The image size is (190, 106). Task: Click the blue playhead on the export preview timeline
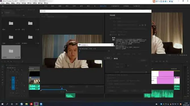point(62,89)
